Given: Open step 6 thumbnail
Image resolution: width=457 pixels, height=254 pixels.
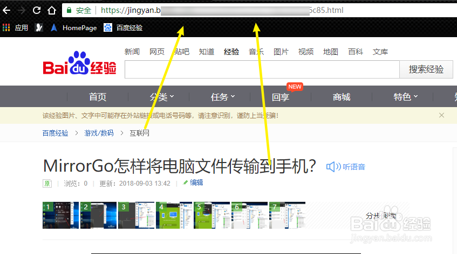Looking at the screenshot, I should [249, 215].
